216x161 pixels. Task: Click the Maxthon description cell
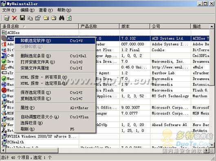pos(200,96)
